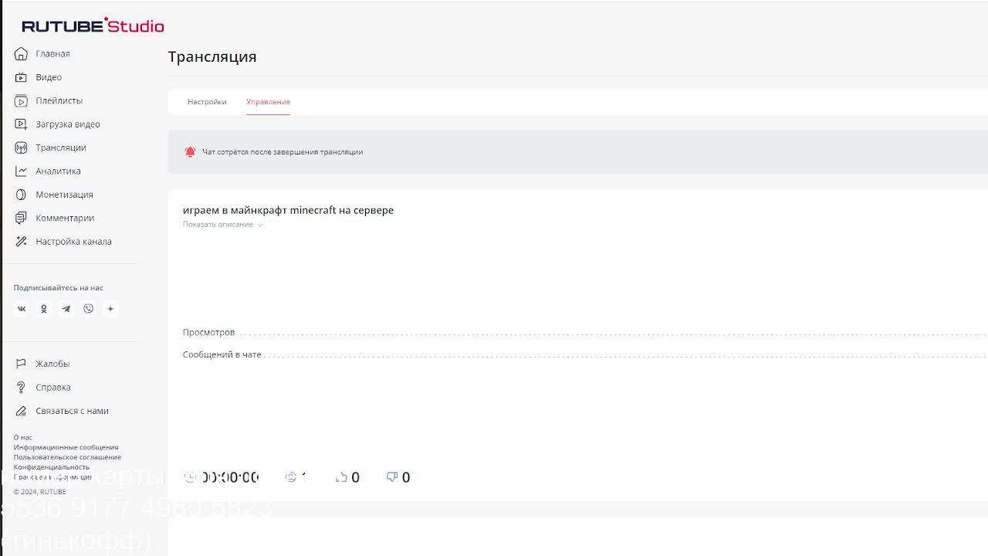The image size is (988, 556).
Task: Click the Аналитика chart icon
Action: click(x=21, y=171)
